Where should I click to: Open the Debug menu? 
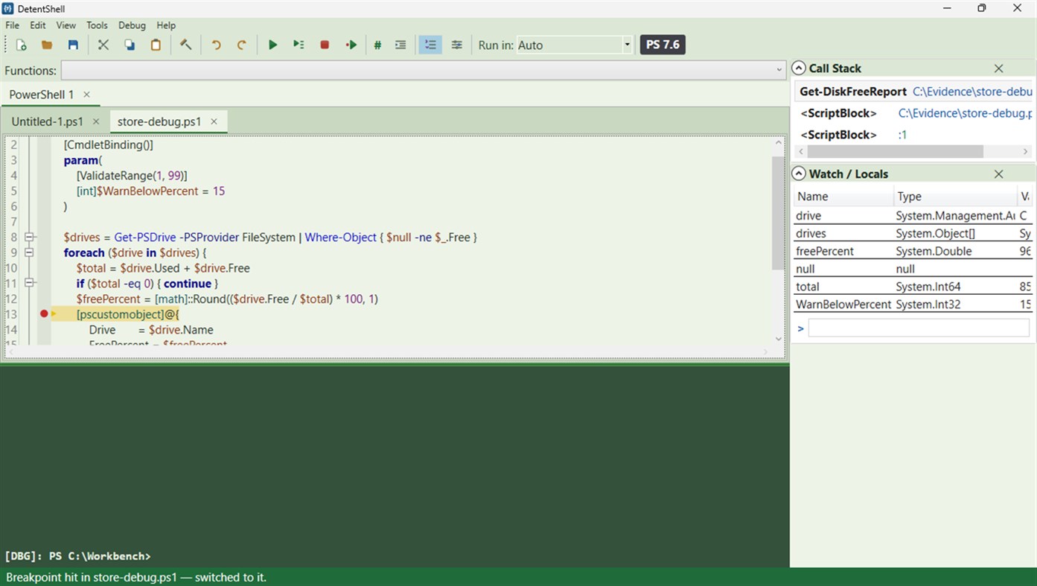click(x=132, y=25)
